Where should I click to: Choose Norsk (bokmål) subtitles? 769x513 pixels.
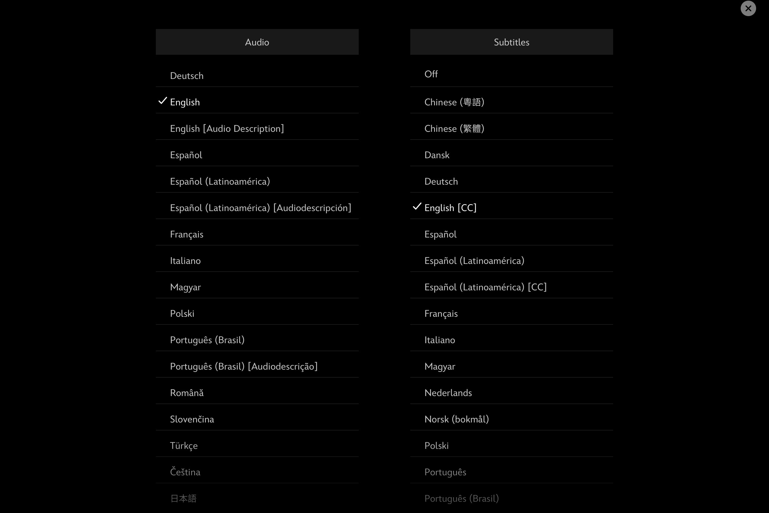tap(457, 419)
